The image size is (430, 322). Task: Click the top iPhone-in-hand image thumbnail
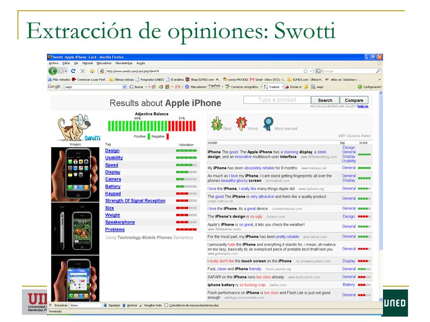pyautogui.click(x=75, y=174)
